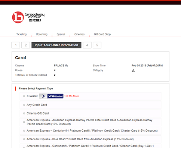Click the Cinema label
The width and height of the screenshot is (181, 148).
coord(19,66)
